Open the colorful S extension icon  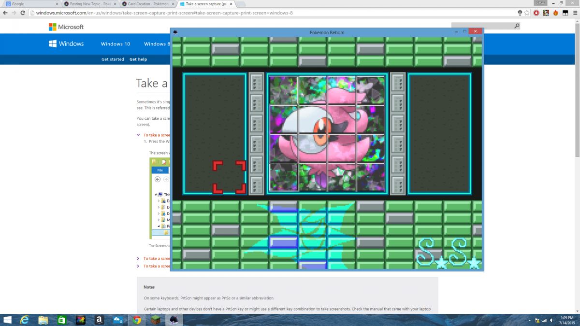(x=546, y=13)
